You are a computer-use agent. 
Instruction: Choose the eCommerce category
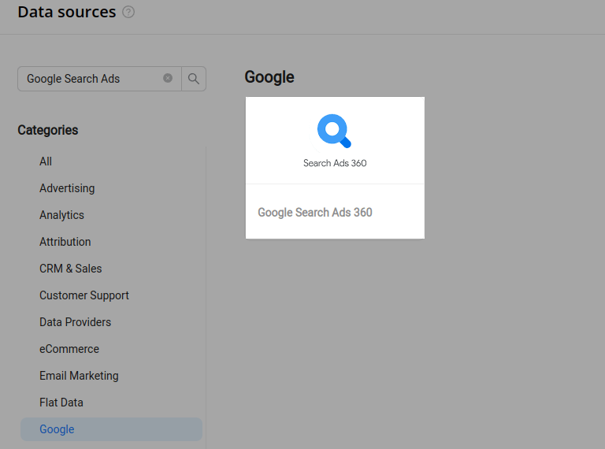pos(69,349)
